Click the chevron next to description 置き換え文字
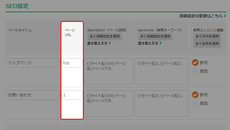The height and width of the screenshot is (130, 230). pyautogui.click(x=110, y=43)
